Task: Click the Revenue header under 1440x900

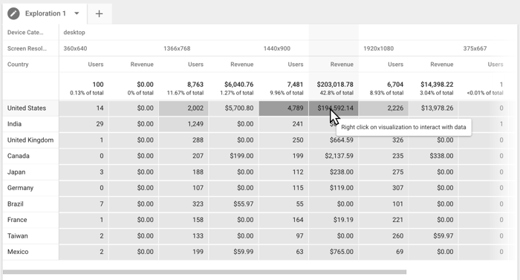Action: point(342,65)
